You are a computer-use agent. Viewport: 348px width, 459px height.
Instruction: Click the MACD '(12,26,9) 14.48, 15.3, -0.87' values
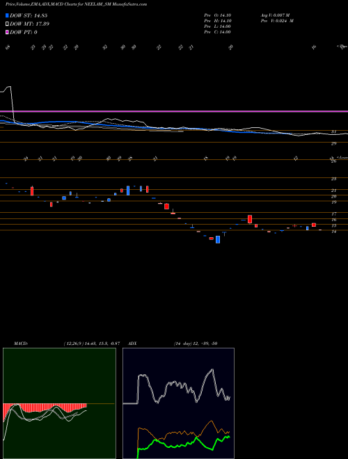coord(92,344)
